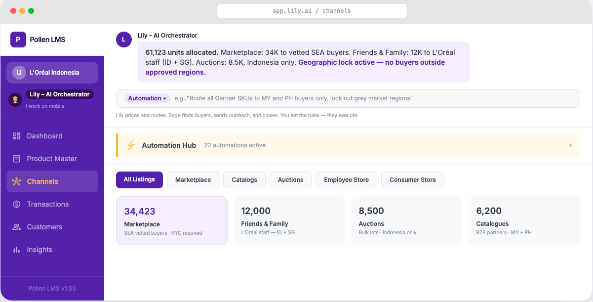Select the 8,500 Auctions card
This screenshot has height=302, width=593.
click(x=407, y=220)
